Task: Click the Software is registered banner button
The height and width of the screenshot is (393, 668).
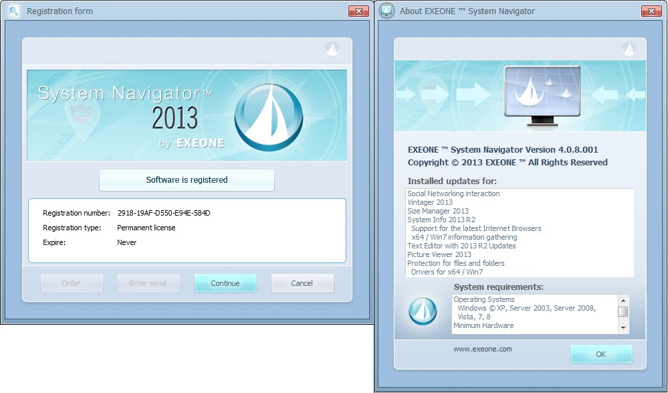Action: pyautogui.click(x=187, y=180)
